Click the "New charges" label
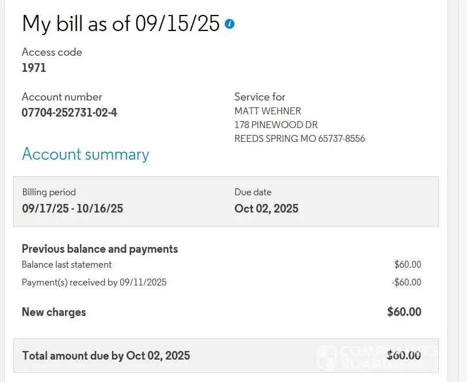This screenshot has height=382, width=467. pos(53,312)
